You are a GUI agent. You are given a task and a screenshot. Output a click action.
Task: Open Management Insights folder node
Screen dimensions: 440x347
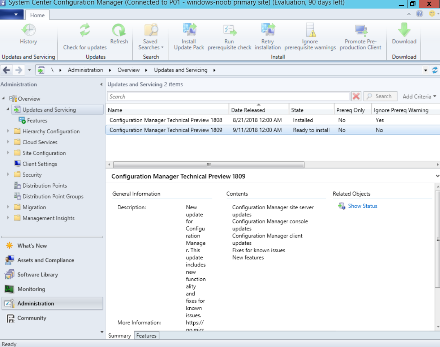(44, 218)
